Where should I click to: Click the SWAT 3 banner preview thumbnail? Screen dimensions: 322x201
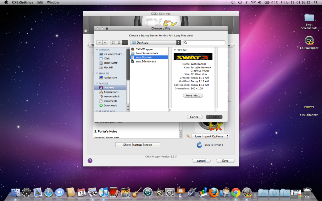point(193,57)
